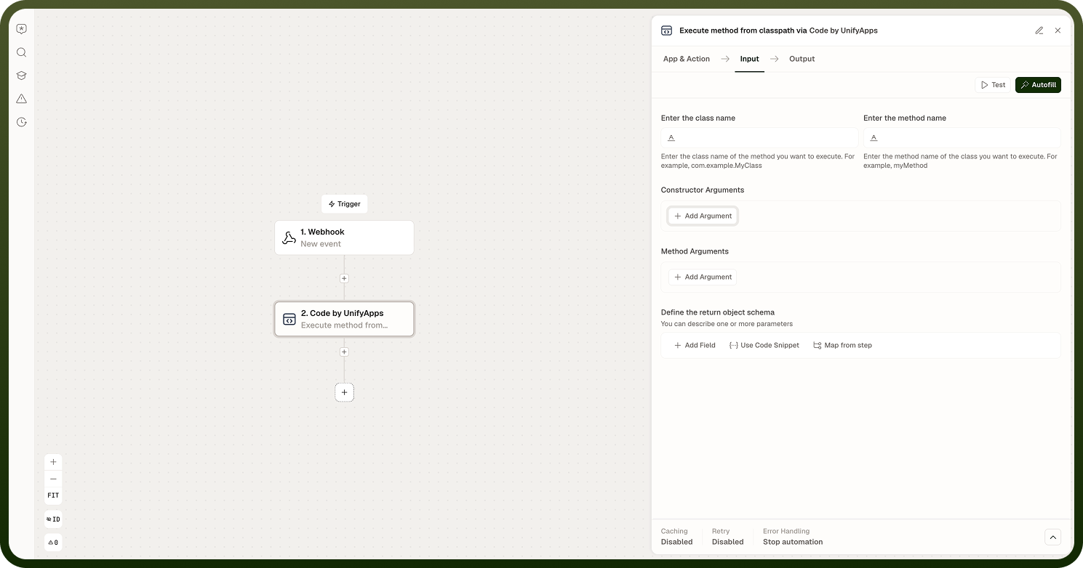Viewport: 1083px width, 568px height.
Task: Switch to the App & Action tab
Action: [687, 59]
